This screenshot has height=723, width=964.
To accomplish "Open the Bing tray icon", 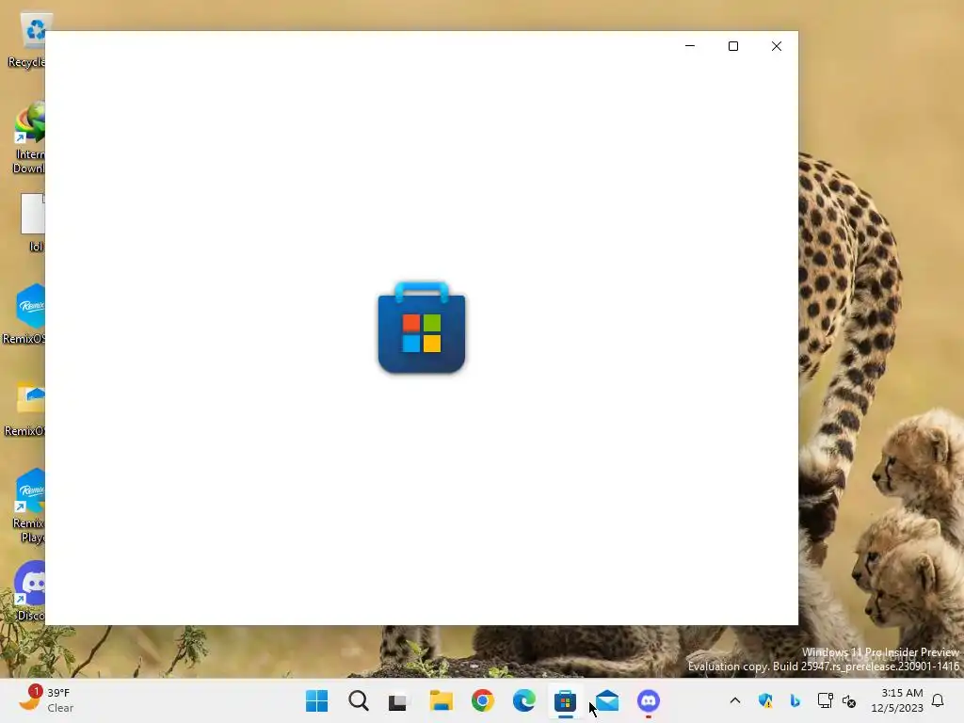I will 795,700.
